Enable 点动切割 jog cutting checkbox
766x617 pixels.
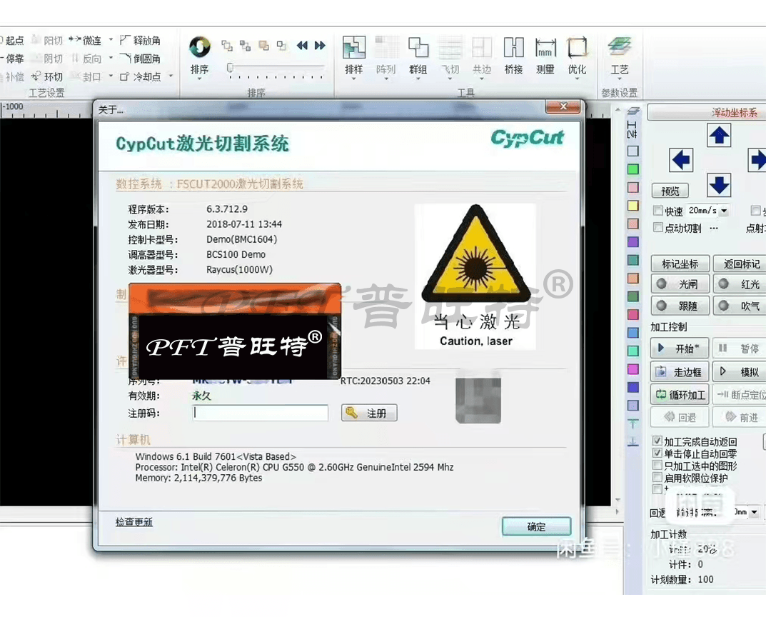point(658,228)
